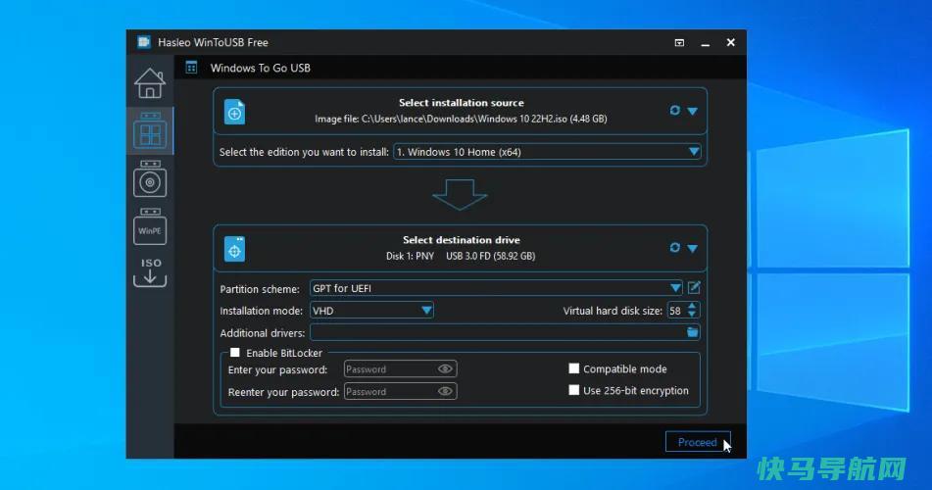Refresh the installation source list
Image resolution: width=932 pixels, height=490 pixels.
point(674,110)
